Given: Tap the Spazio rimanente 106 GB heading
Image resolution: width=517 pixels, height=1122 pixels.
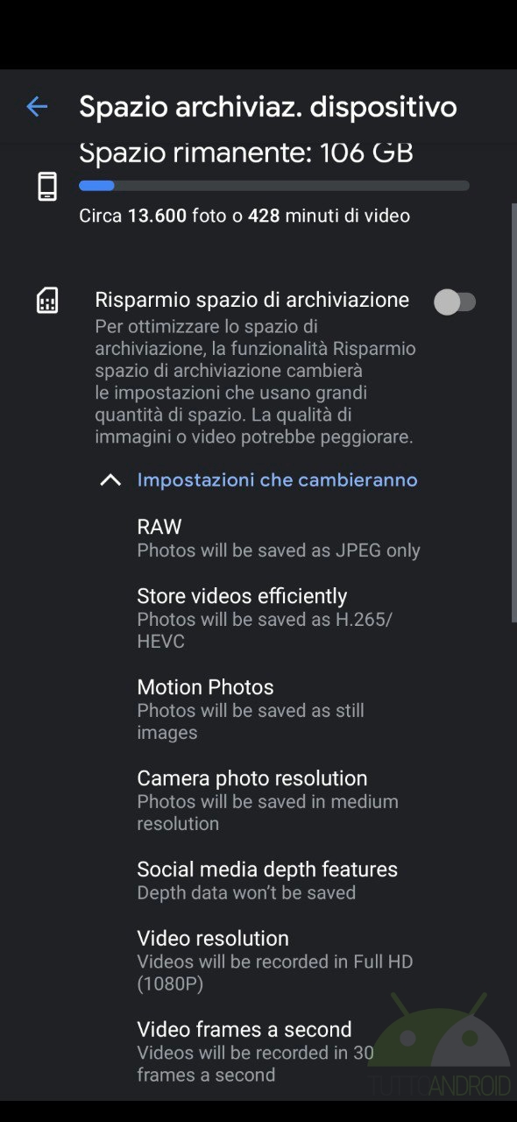Looking at the screenshot, I should [246, 153].
